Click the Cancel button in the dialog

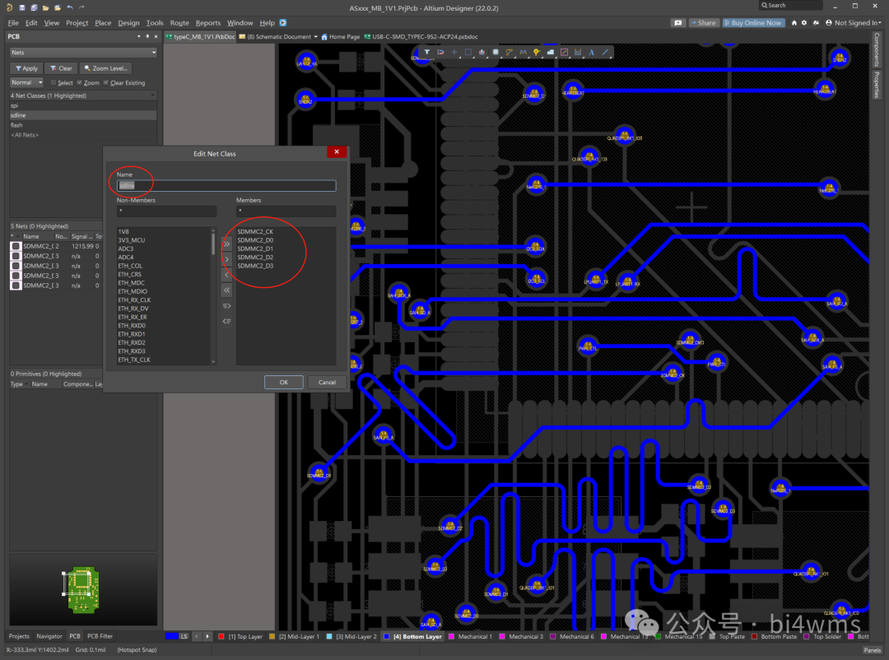click(x=327, y=382)
